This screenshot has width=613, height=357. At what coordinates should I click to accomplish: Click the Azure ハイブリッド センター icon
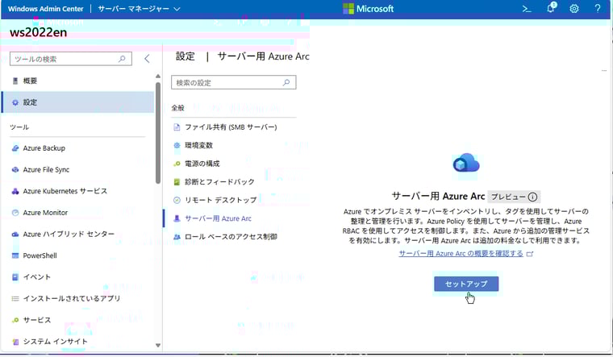coord(15,235)
